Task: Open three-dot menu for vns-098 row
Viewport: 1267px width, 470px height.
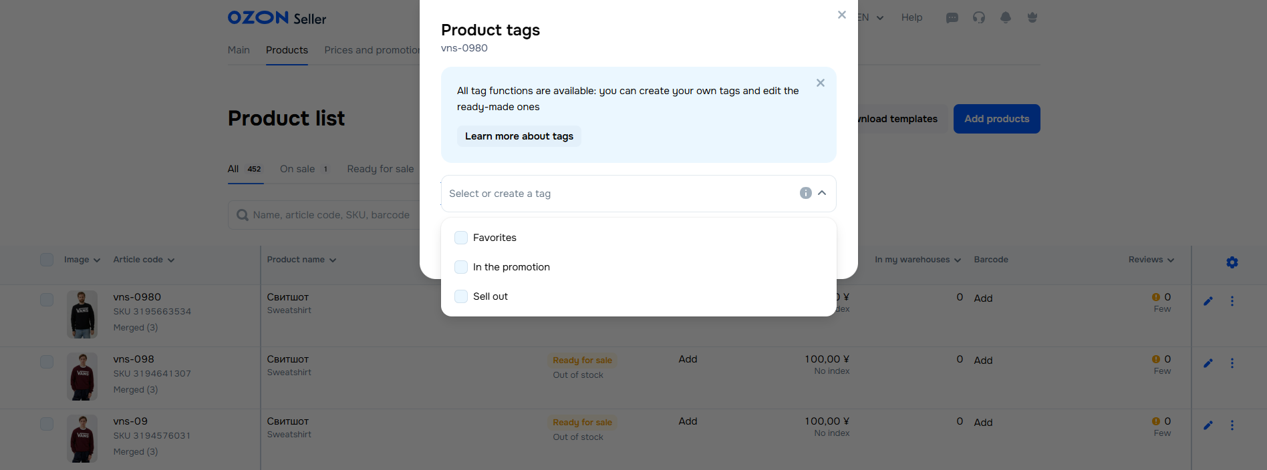Action: point(1232,363)
